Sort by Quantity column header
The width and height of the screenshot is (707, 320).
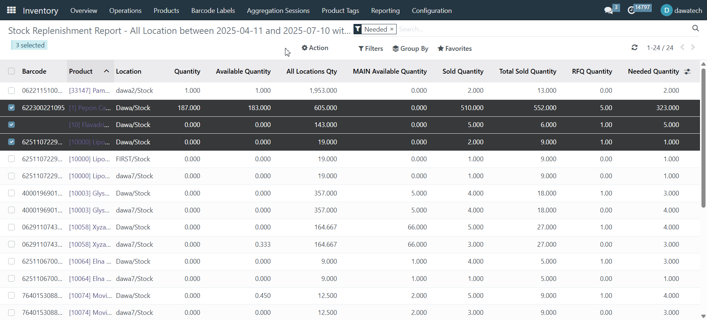point(187,71)
